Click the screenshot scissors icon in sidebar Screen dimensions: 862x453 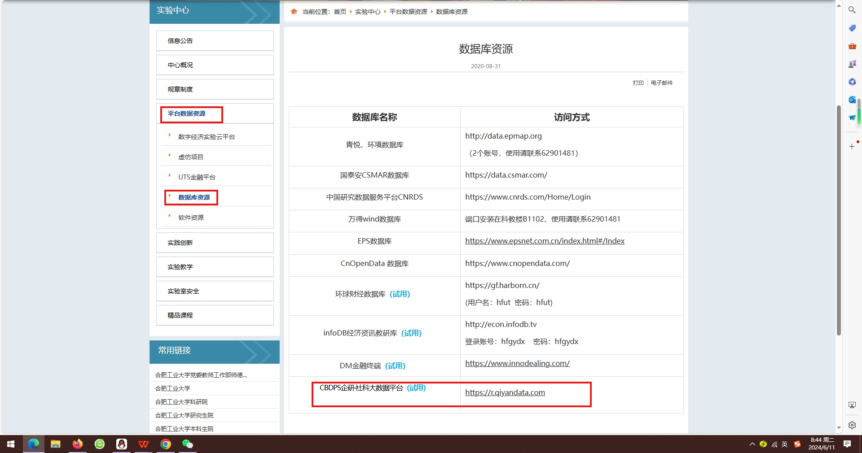(x=852, y=405)
